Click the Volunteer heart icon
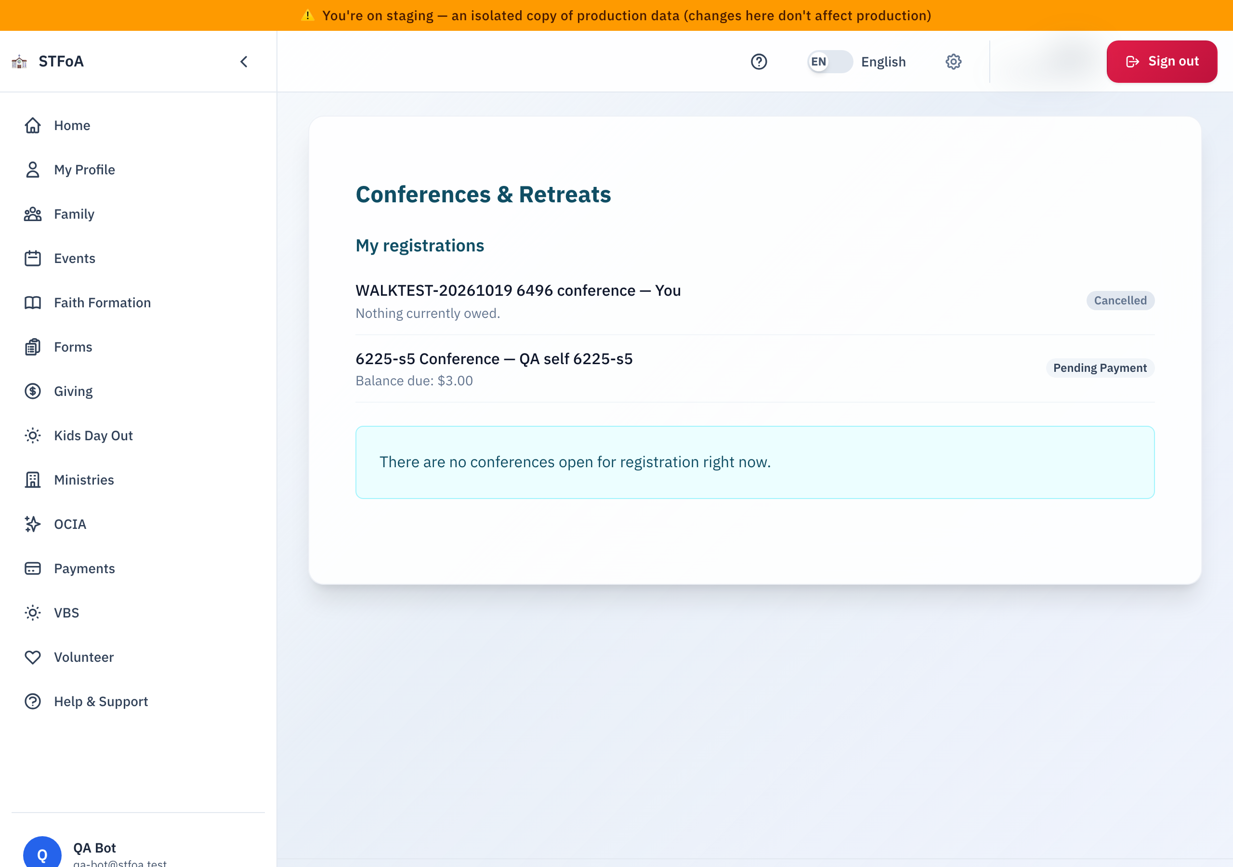The image size is (1233, 867). [x=33, y=657]
